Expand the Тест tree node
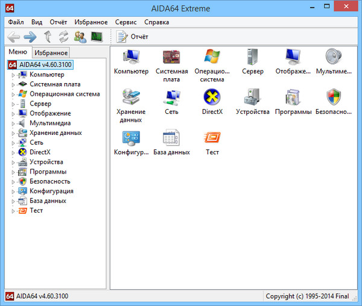Viewport: 362px width, 306px height. pos(13,211)
